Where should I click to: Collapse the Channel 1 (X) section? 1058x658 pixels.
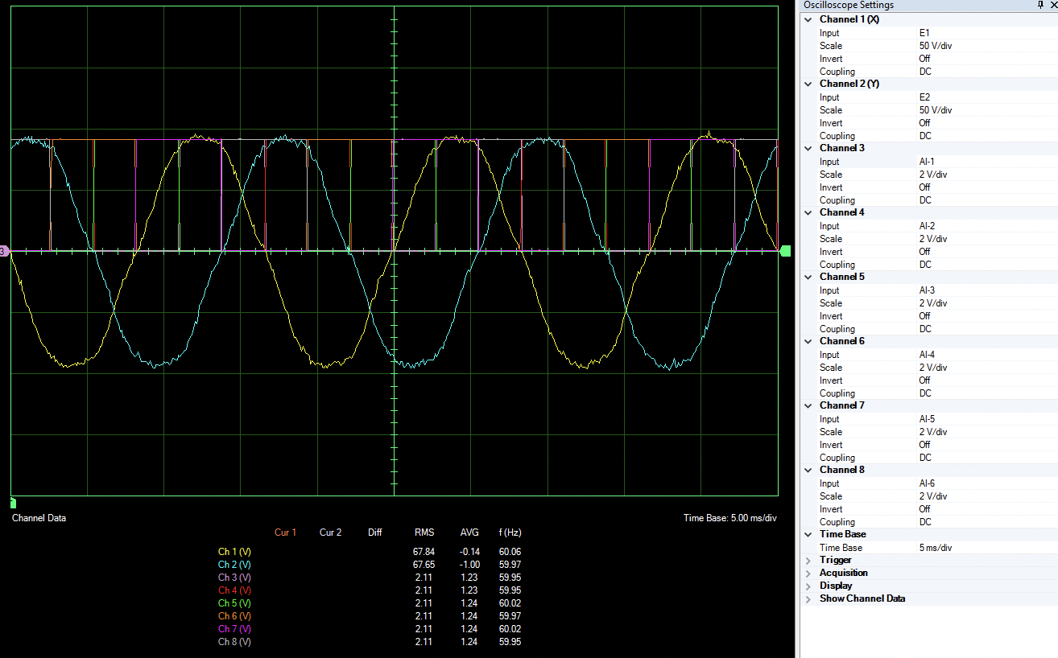pos(808,19)
